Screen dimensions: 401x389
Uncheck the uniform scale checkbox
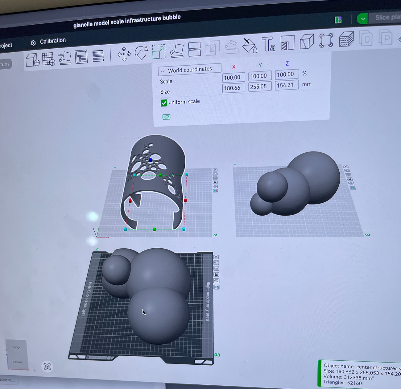(x=164, y=103)
